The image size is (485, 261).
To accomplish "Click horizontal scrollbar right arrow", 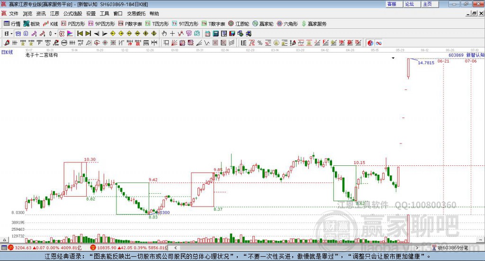I will point(417,248).
